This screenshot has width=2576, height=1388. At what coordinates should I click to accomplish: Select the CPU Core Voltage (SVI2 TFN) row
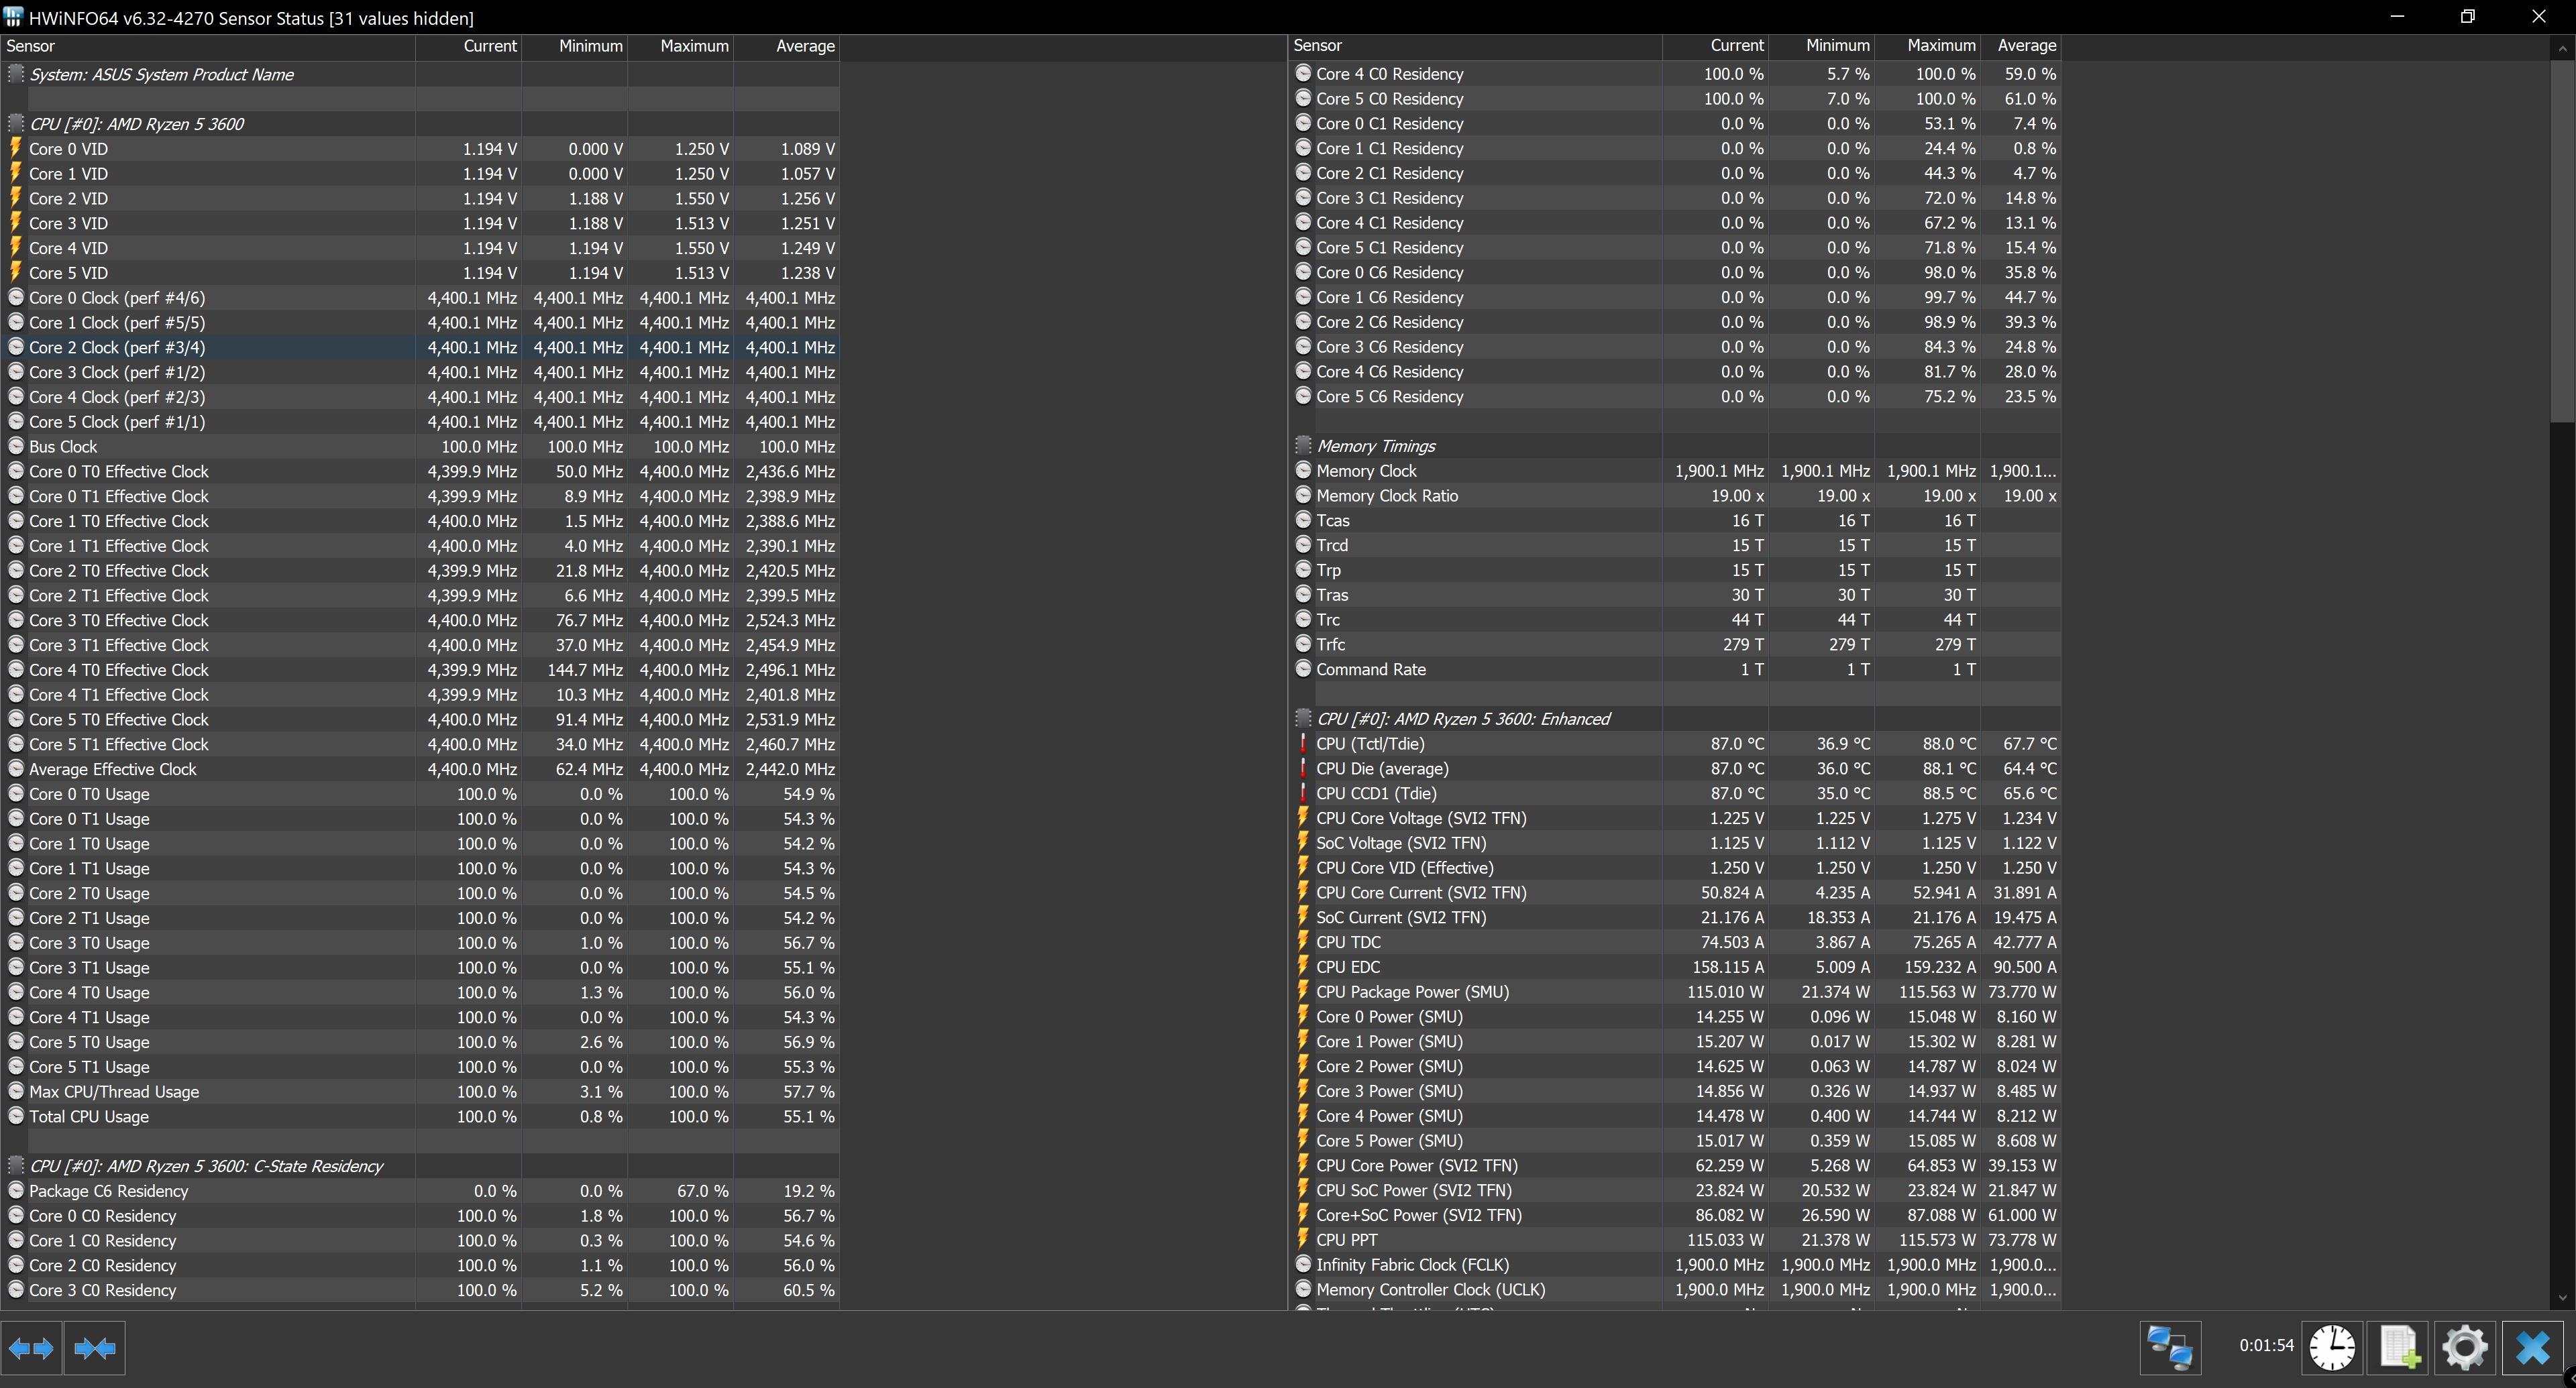1675,817
